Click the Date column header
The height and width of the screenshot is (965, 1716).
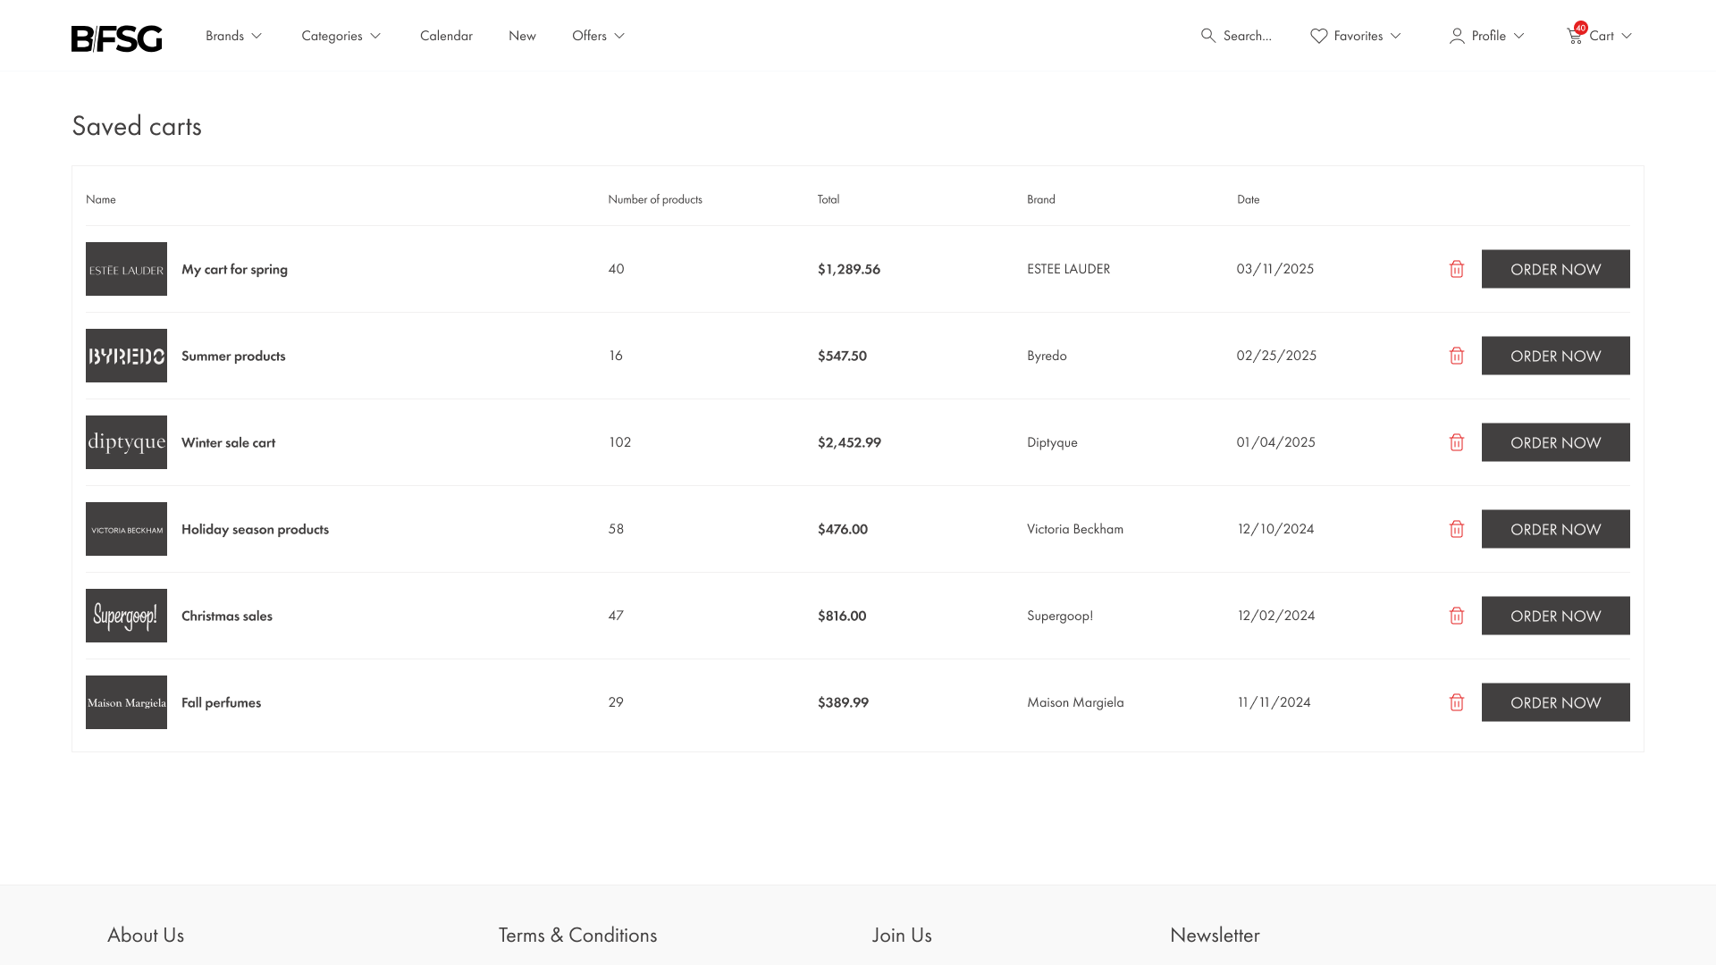[1249, 199]
